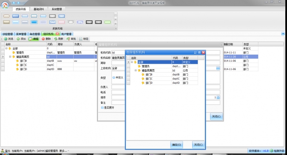This screenshot has height=155, width=287.
Task: Open the 更多... dropdown in status bar
Action: (x=64, y=151)
